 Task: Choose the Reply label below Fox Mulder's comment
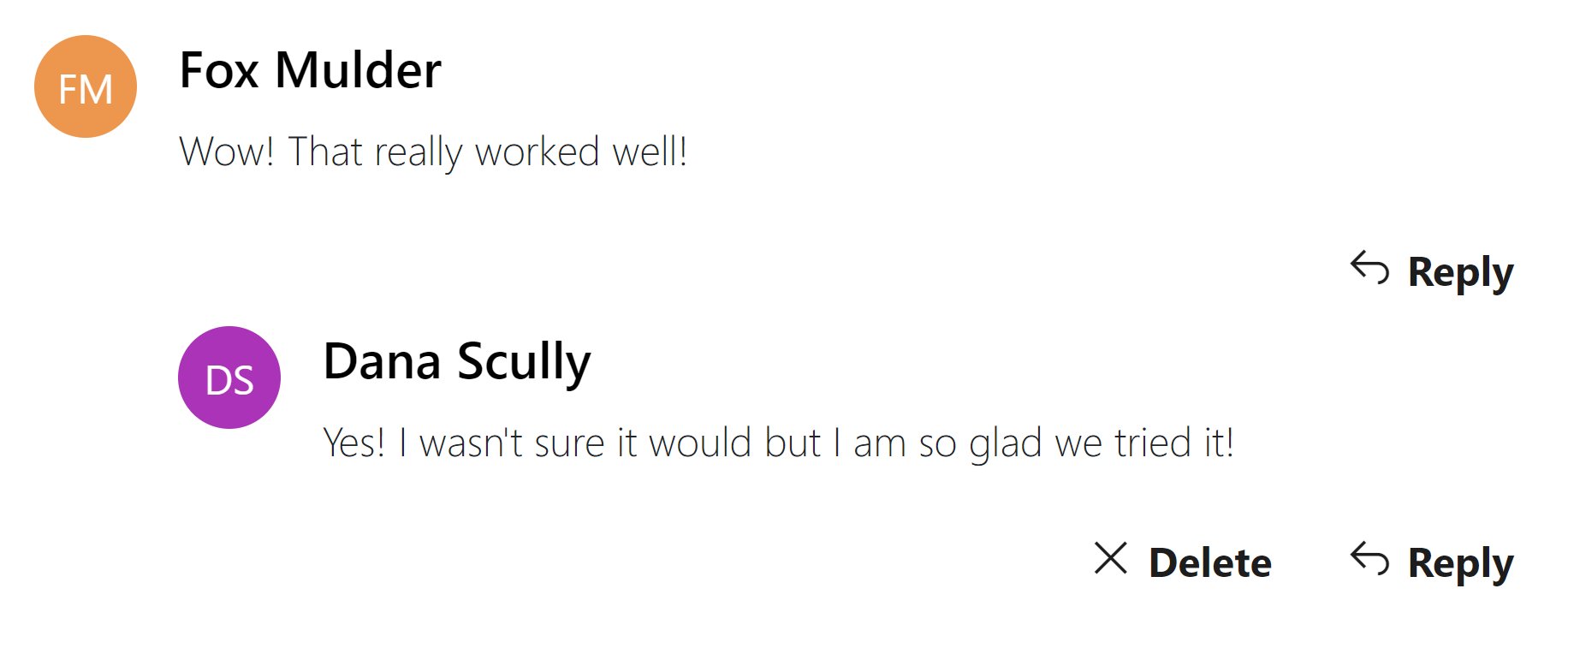coord(1461,273)
